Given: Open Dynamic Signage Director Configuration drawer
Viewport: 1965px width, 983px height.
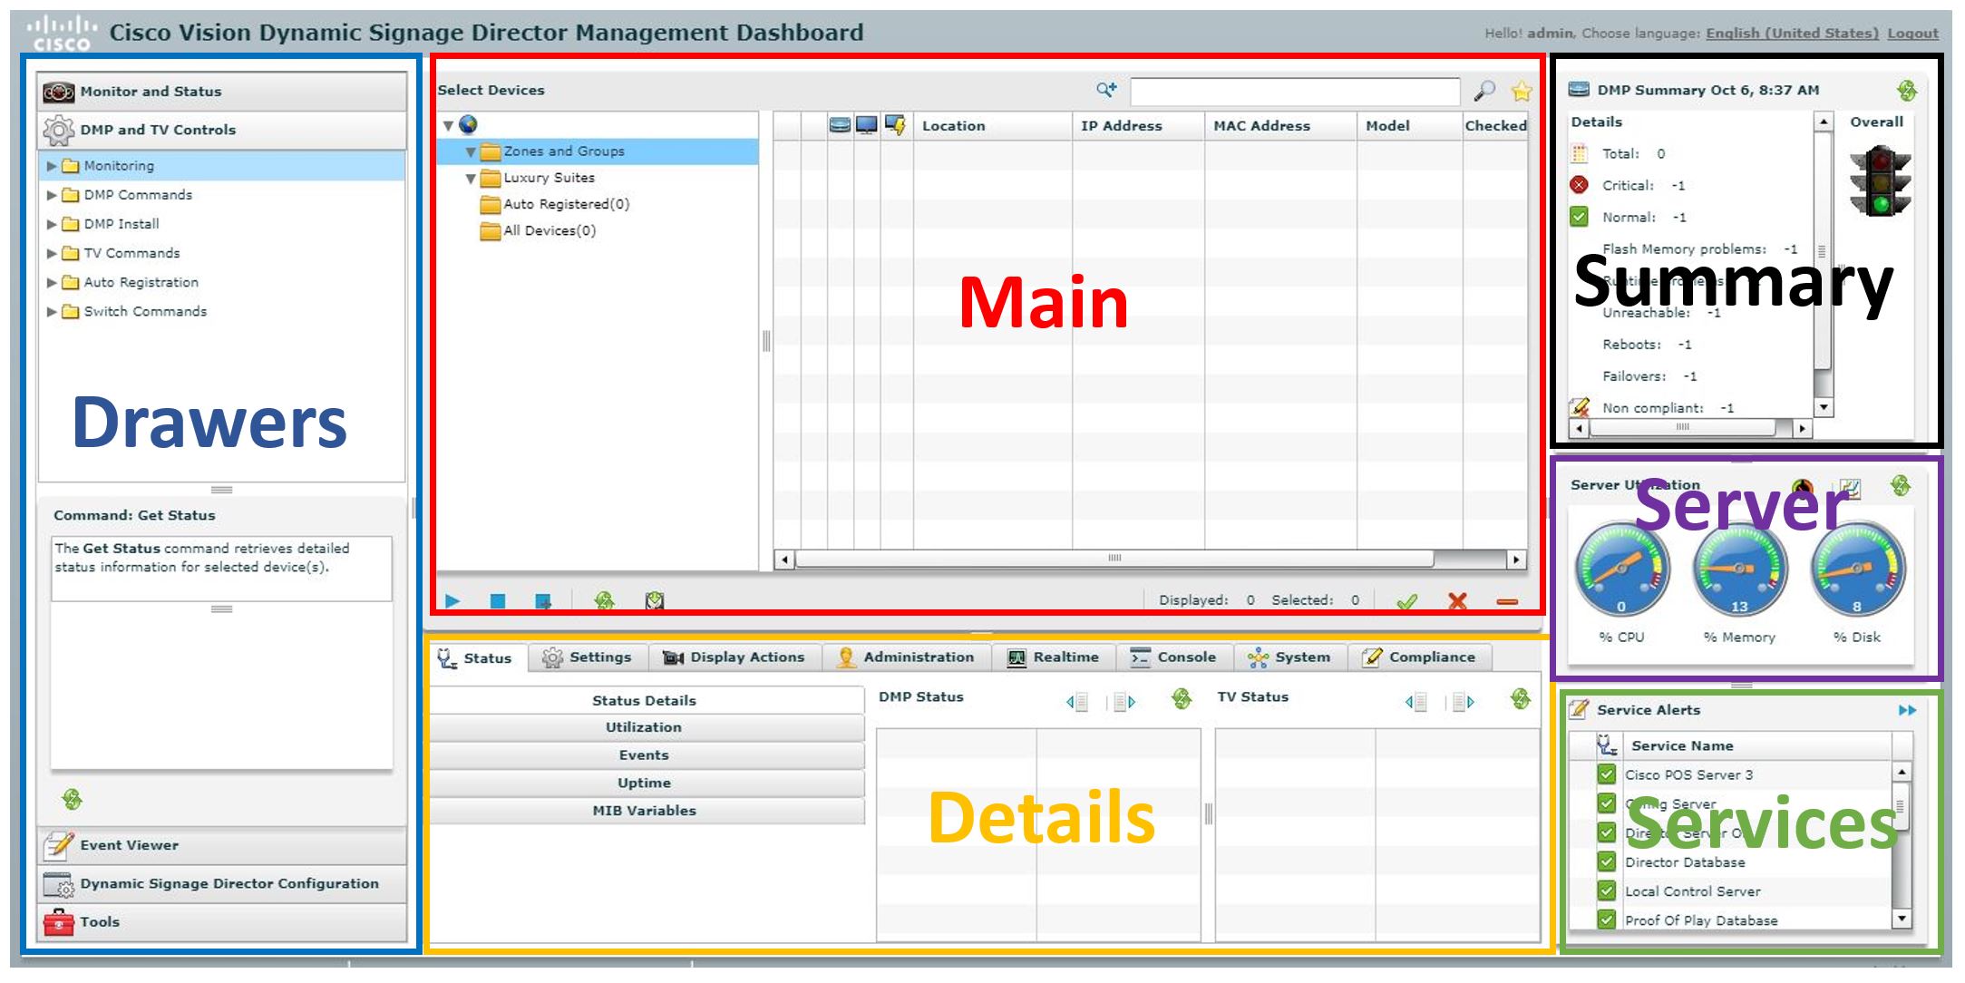Looking at the screenshot, I should (222, 883).
